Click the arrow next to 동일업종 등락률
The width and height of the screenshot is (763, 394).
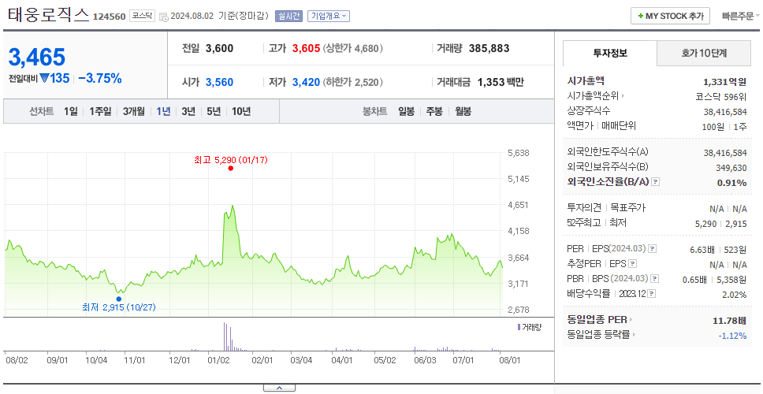pos(634,335)
